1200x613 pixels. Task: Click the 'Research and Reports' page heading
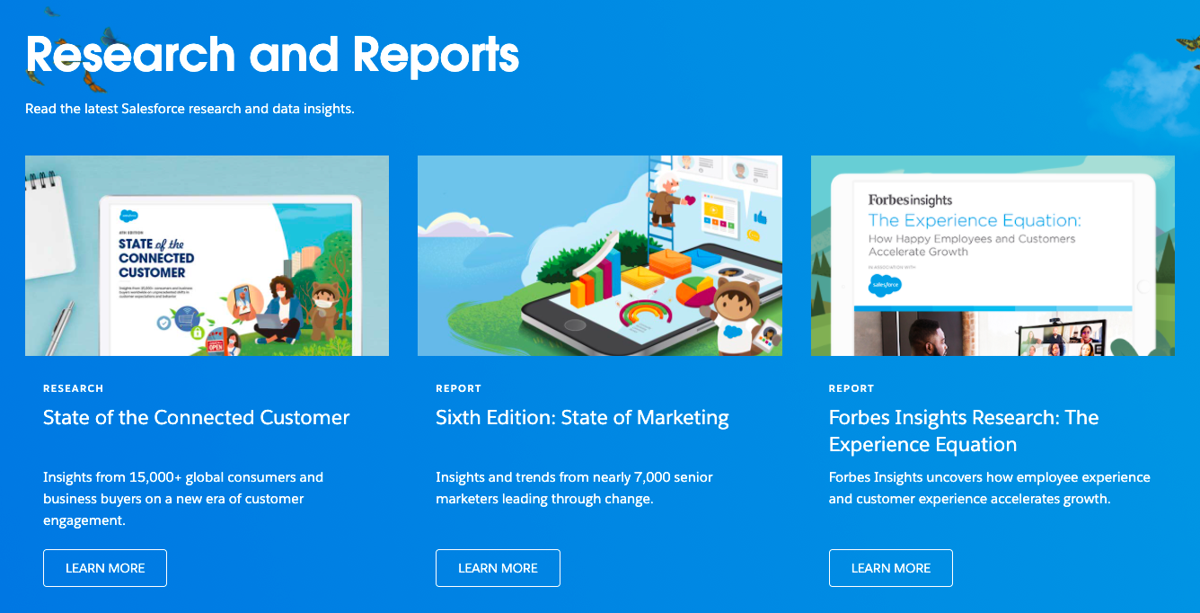click(x=271, y=56)
